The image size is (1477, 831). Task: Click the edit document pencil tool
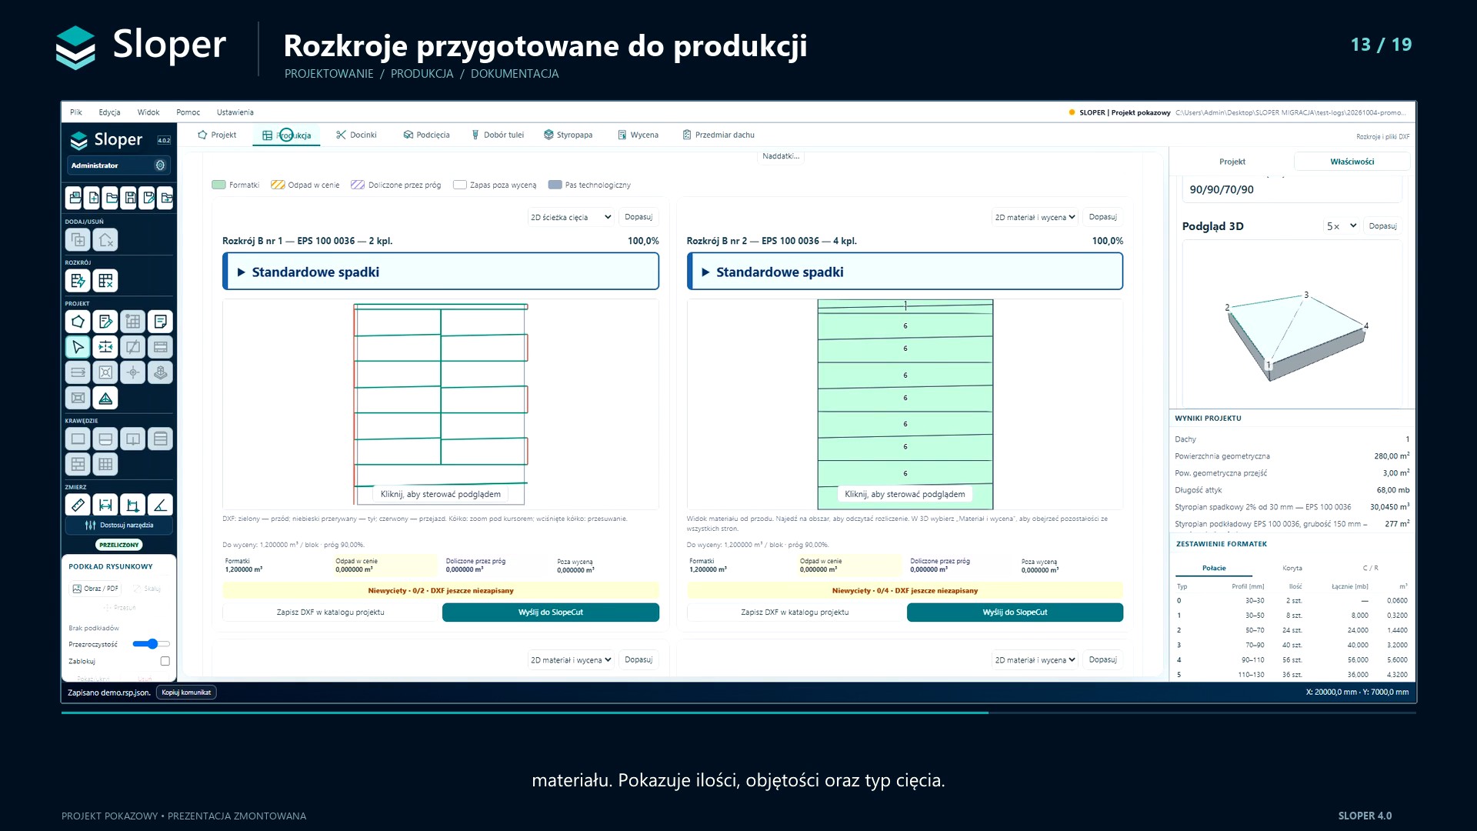point(105,322)
